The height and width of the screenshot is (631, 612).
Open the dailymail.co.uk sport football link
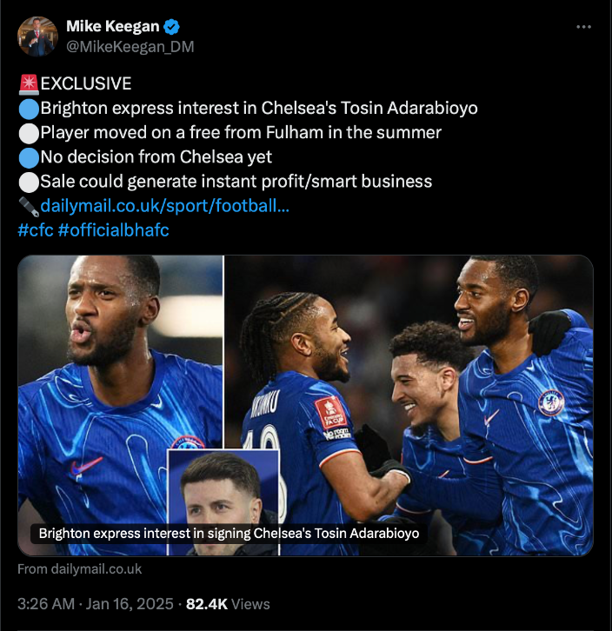[165, 206]
